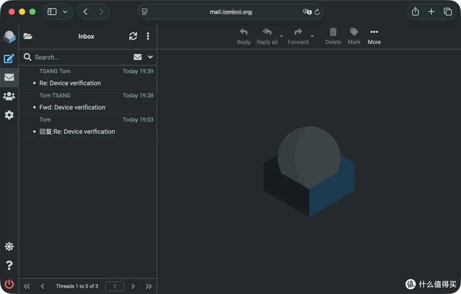The height and width of the screenshot is (294, 461).
Task: Click the page number field
Action: [x=115, y=286]
